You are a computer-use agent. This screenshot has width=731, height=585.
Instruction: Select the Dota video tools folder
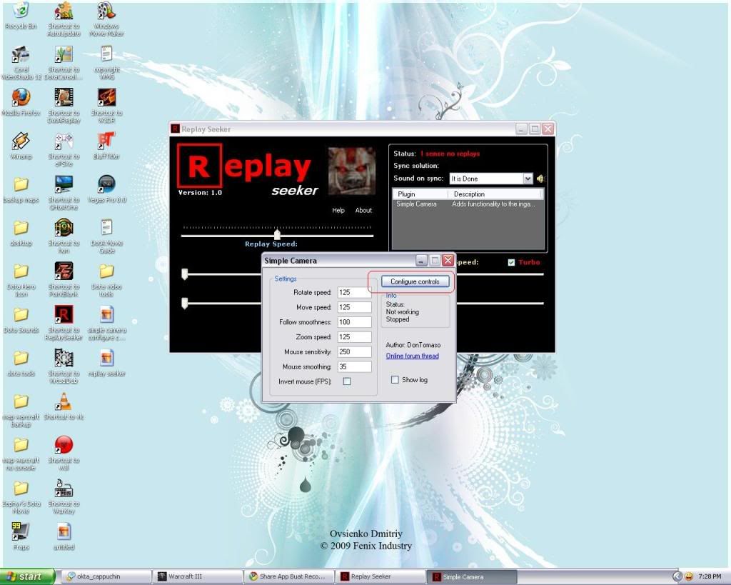(x=106, y=279)
